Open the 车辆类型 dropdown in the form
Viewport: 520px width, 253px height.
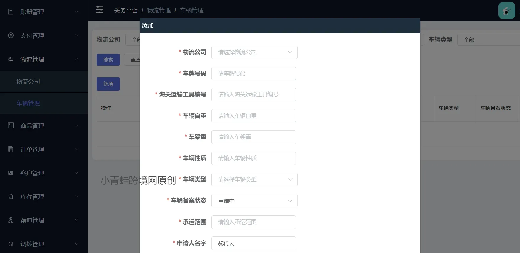(x=254, y=179)
